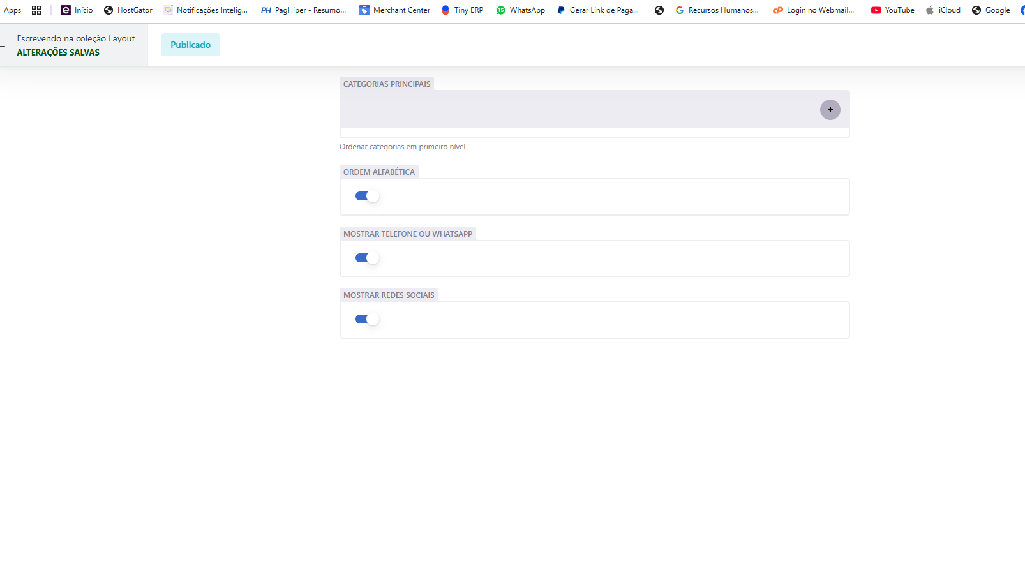
Task: Open the PagHiper Resumo bookmark
Action: (304, 10)
